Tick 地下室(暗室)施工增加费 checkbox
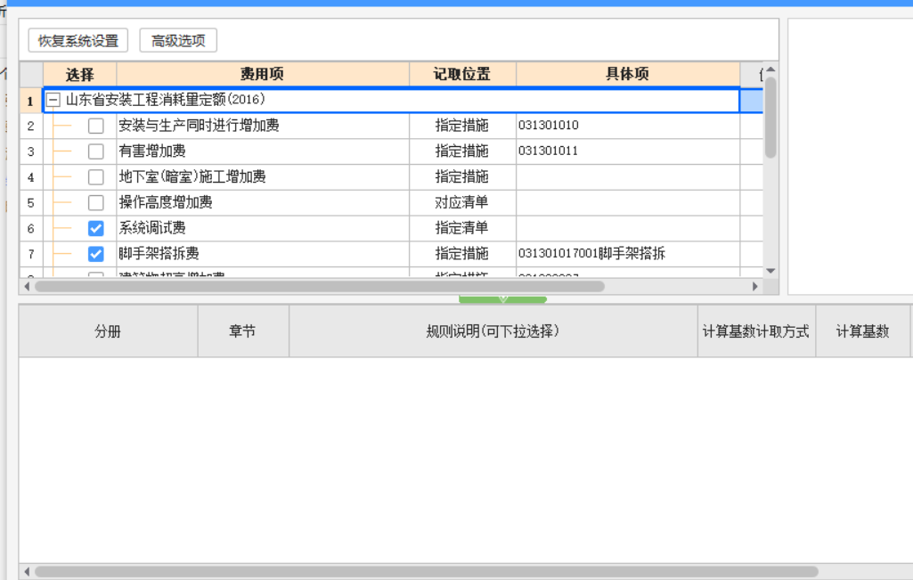This screenshot has height=580, width=913. click(x=96, y=177)
